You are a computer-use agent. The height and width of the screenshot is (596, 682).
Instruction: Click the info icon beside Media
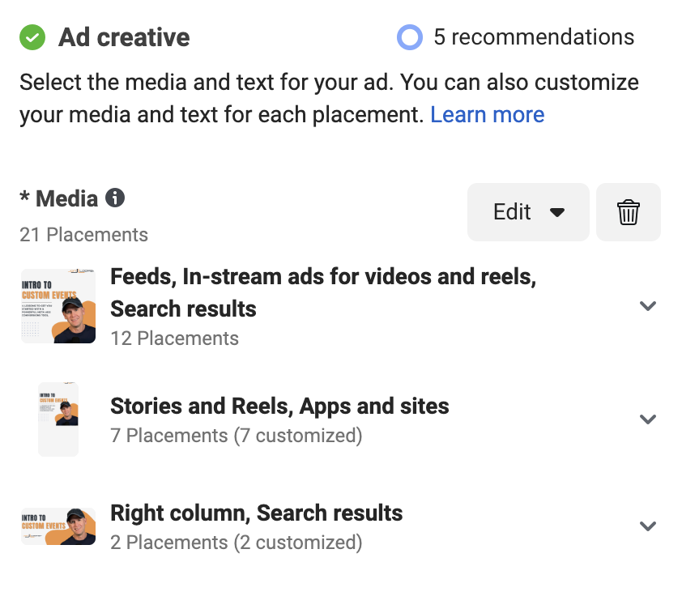[x=115, y=198]
